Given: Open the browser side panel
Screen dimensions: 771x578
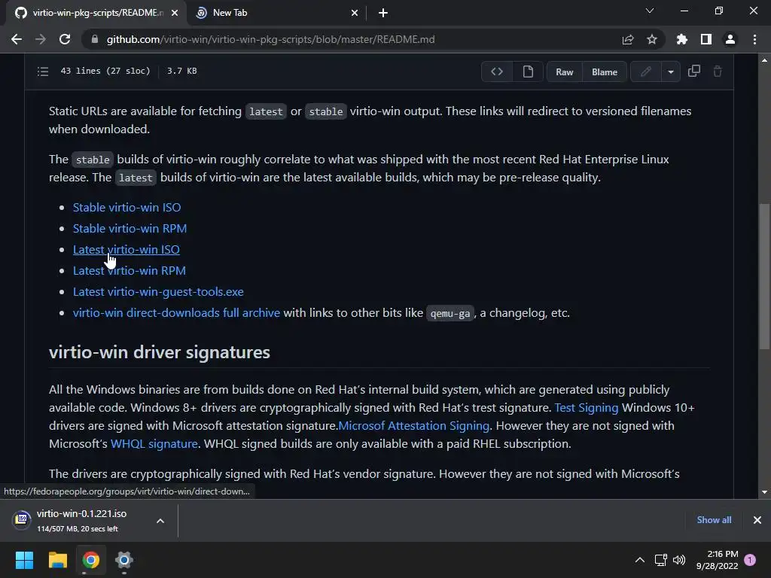Looking at the screenshot, I should pyautogui.click(x=706, y=39).
